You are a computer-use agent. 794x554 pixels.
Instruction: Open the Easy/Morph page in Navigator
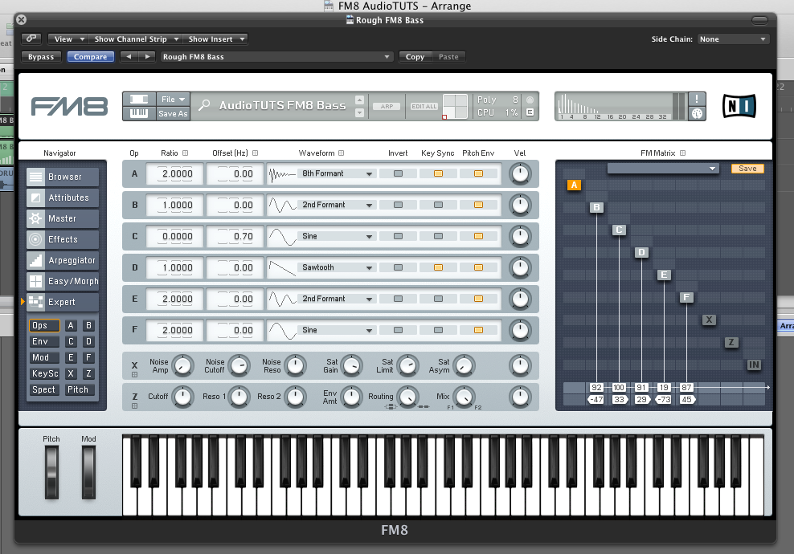tap(63, 281)
